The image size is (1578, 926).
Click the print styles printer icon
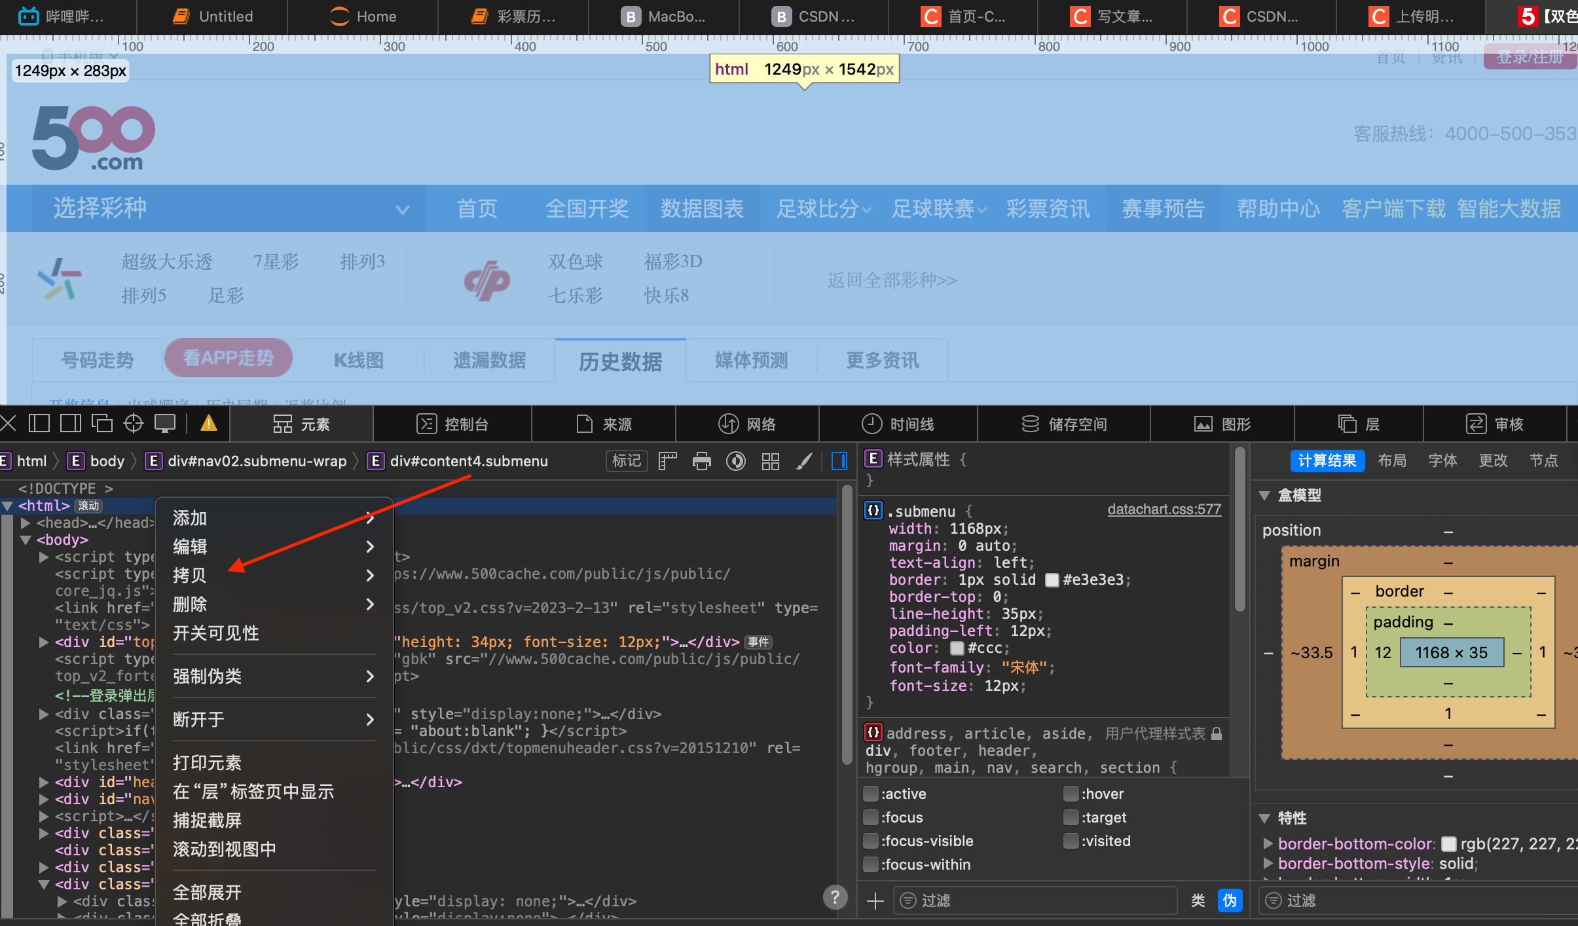[701, 461]
